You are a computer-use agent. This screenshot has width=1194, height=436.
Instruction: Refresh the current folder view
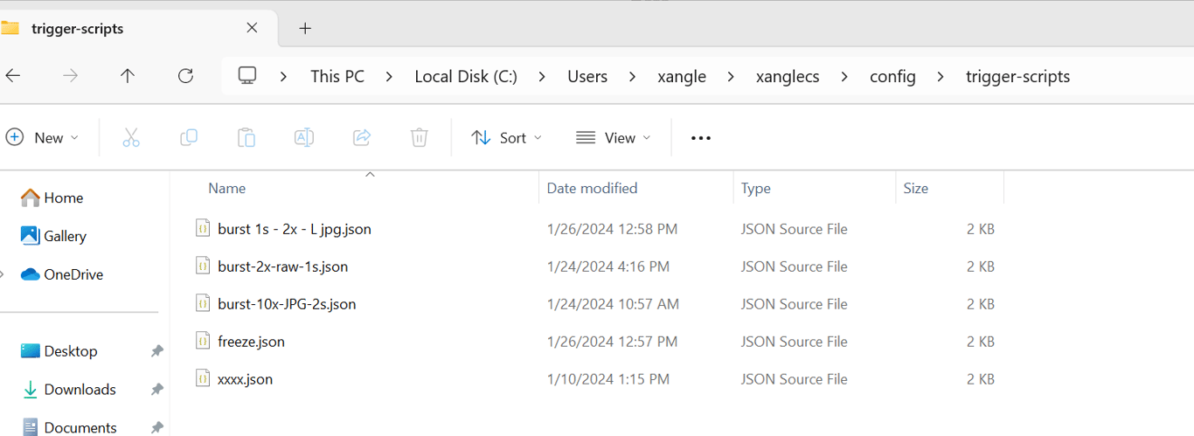coord(185,76)
